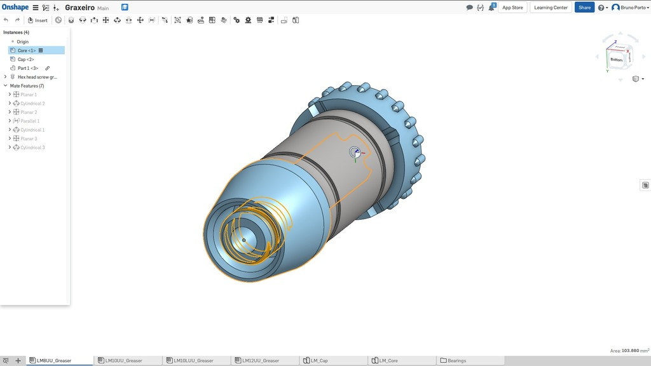Select the Slider mate tool
The height and width of the screenshot is (366, 651).
(x=94, y=20)
